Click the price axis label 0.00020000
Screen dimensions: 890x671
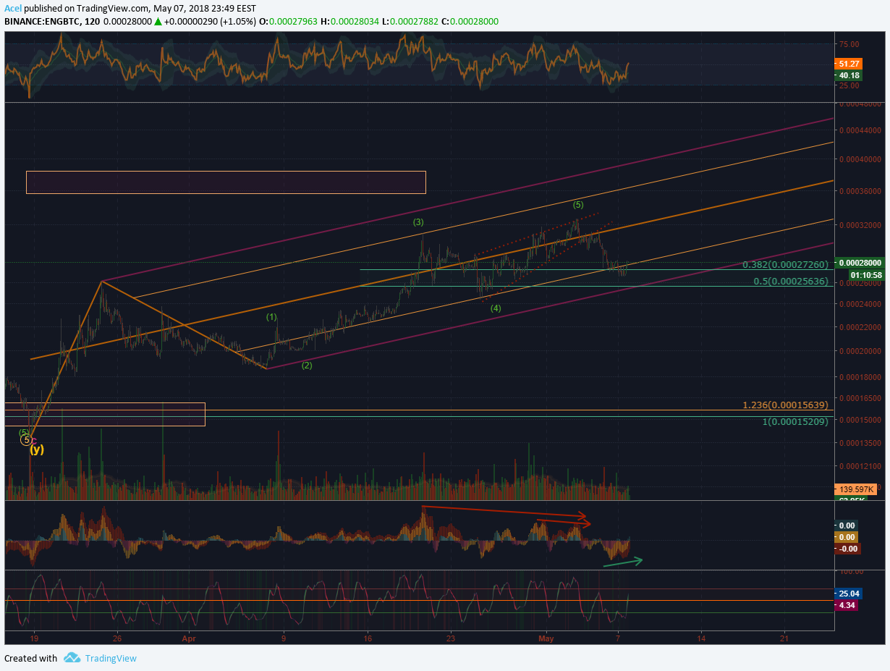coord(860,351)
